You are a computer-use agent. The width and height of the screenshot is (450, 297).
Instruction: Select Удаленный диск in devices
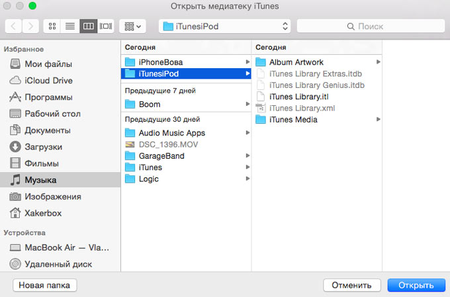[60, 264]
